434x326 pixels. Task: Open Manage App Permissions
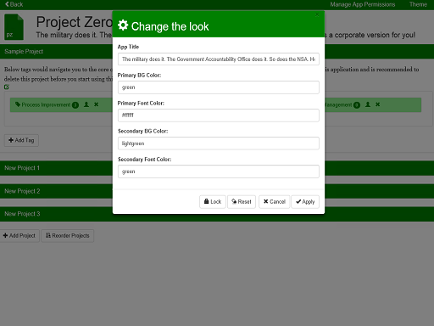363,4
